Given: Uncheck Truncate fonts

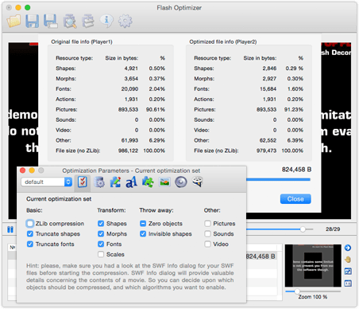Looking at the screenshot, I should click(x=30, y=244).
